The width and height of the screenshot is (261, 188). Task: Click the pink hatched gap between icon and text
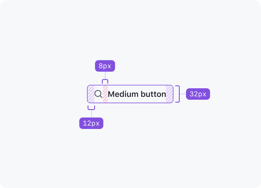[105, 94]
